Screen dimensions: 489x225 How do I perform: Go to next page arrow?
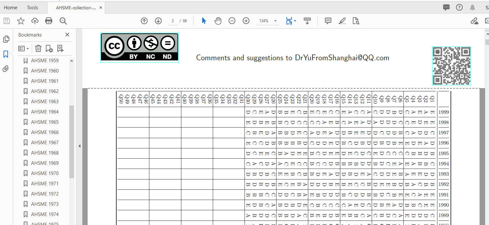[x=158, y=21]
